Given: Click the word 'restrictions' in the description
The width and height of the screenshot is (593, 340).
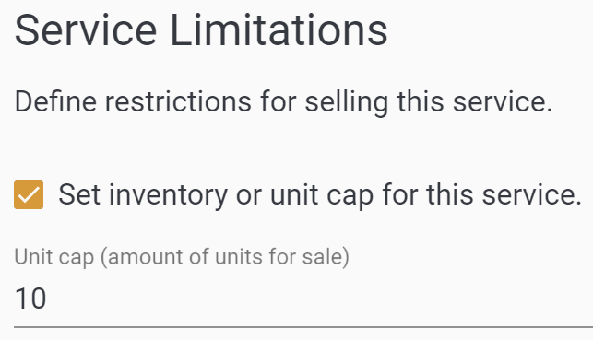Looking at the screenshot, I should click(178, 102).
